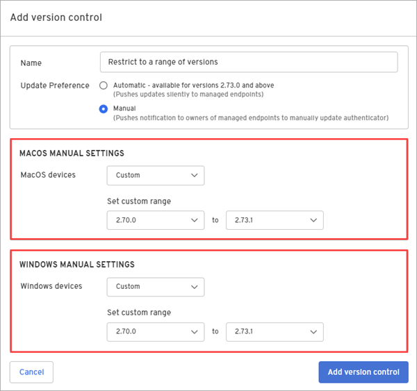Click the 'Windows devices' field label
417x391 pixels.
[51, 286]
